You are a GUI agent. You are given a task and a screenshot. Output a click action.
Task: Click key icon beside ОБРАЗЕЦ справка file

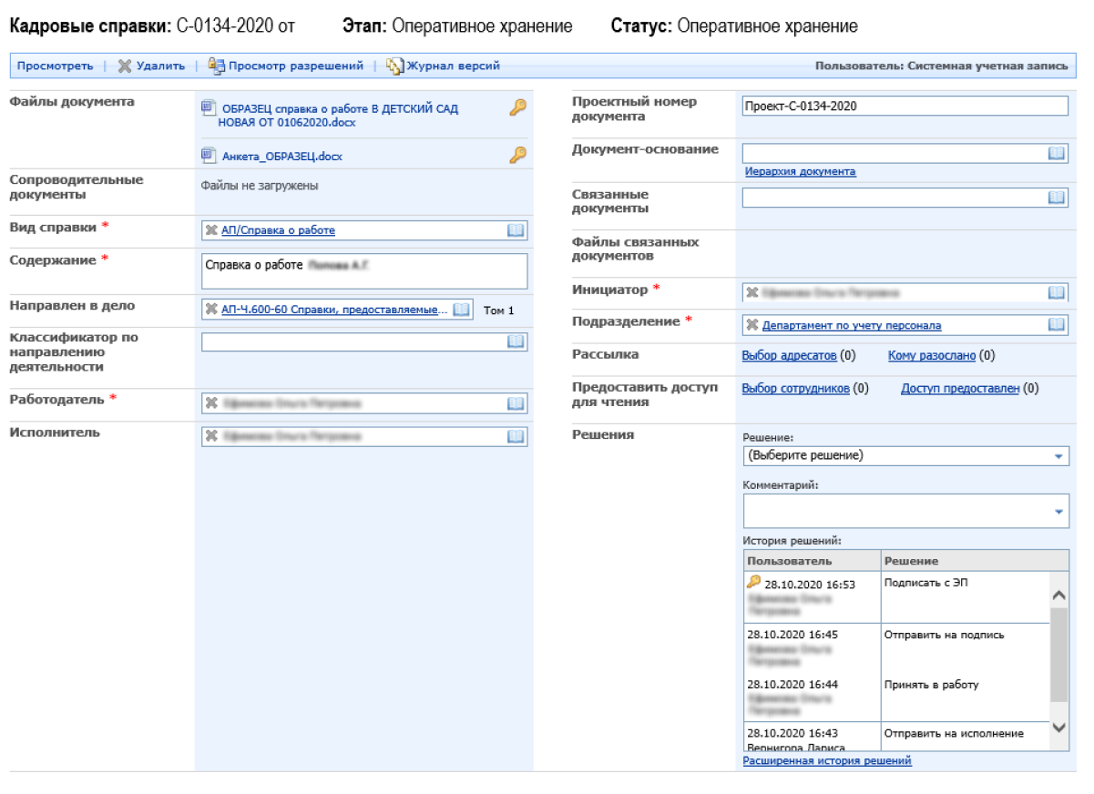click(x=517, y=108)
